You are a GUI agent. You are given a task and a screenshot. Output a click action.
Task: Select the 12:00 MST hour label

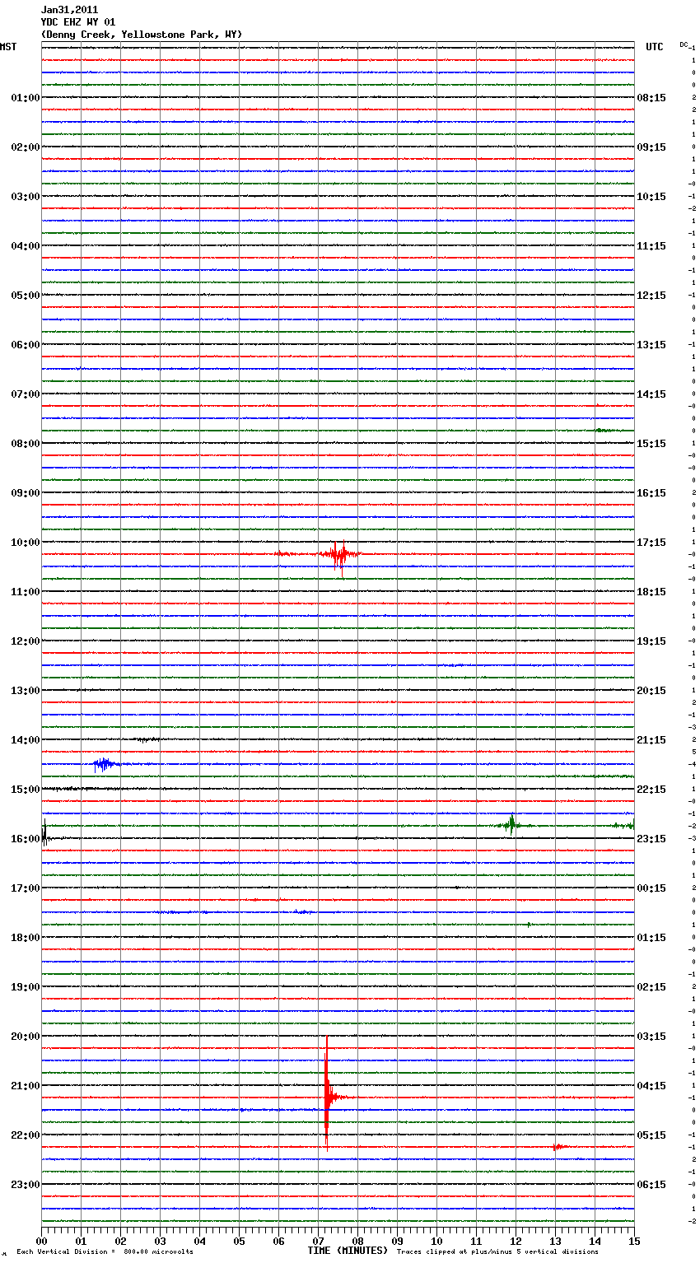26,641
